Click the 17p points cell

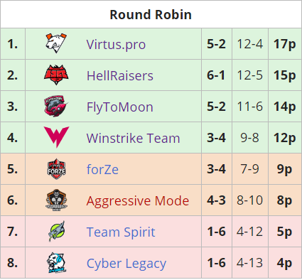[x=285, y=44]
